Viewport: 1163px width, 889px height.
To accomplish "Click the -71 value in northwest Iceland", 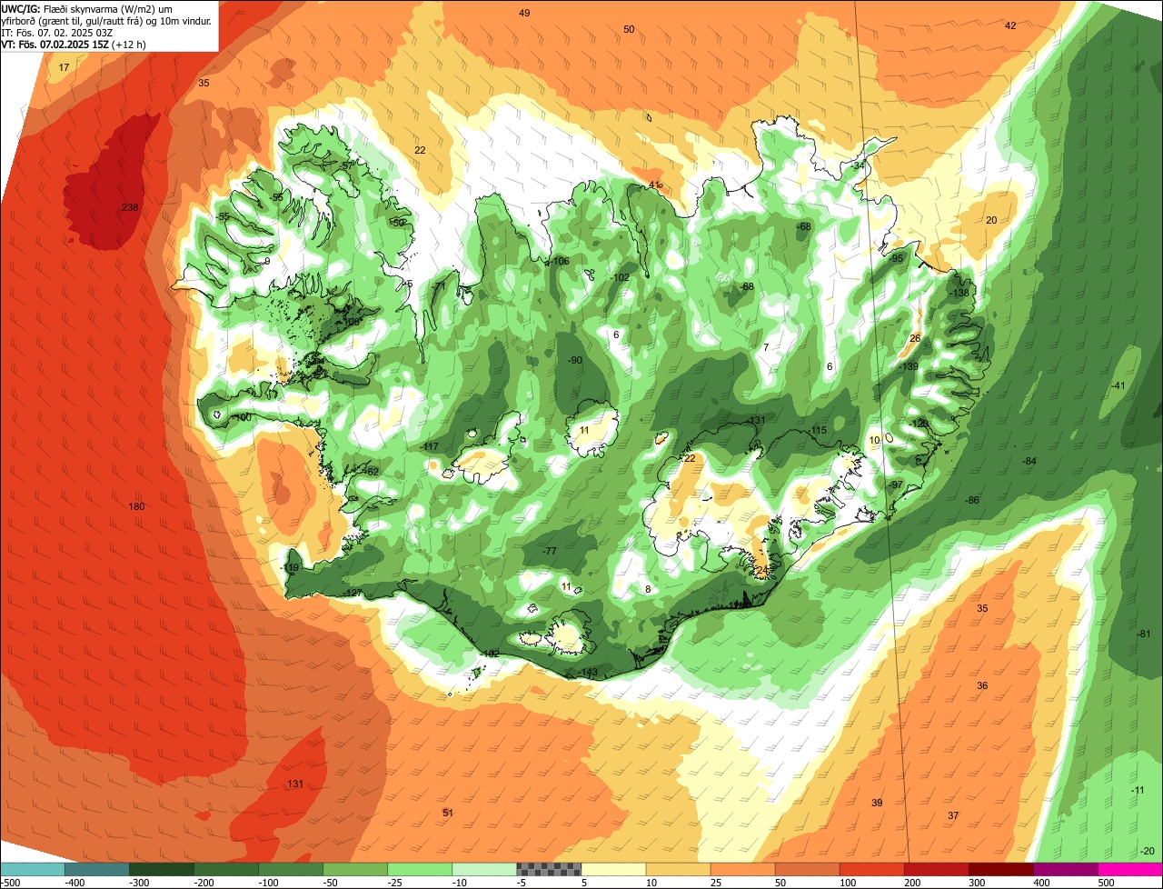I will (439, 287).
